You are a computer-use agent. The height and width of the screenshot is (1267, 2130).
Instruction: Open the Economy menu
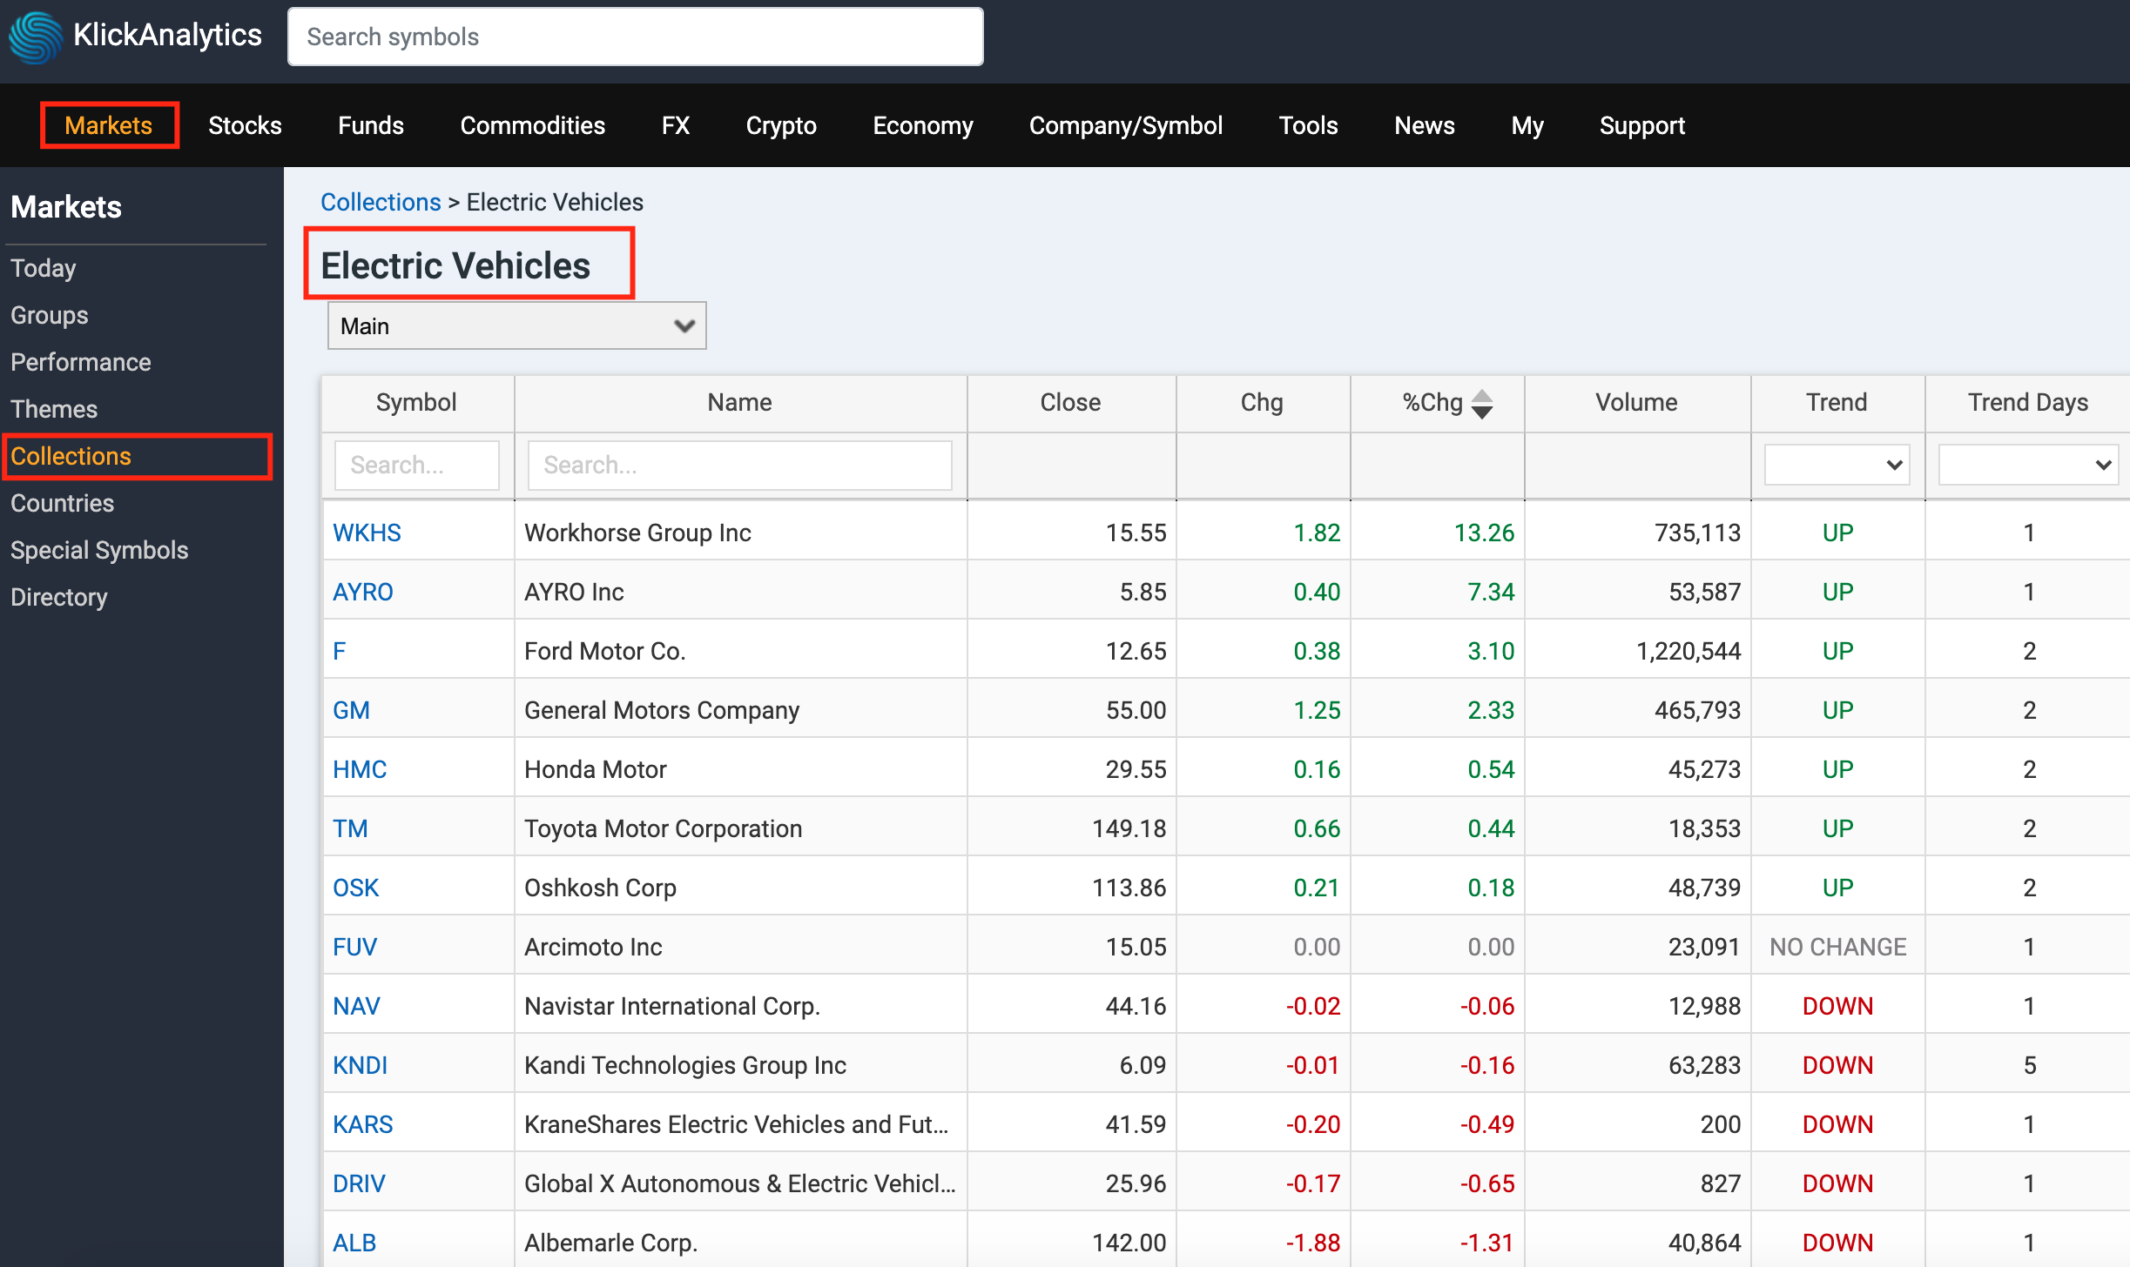[923, 125]
